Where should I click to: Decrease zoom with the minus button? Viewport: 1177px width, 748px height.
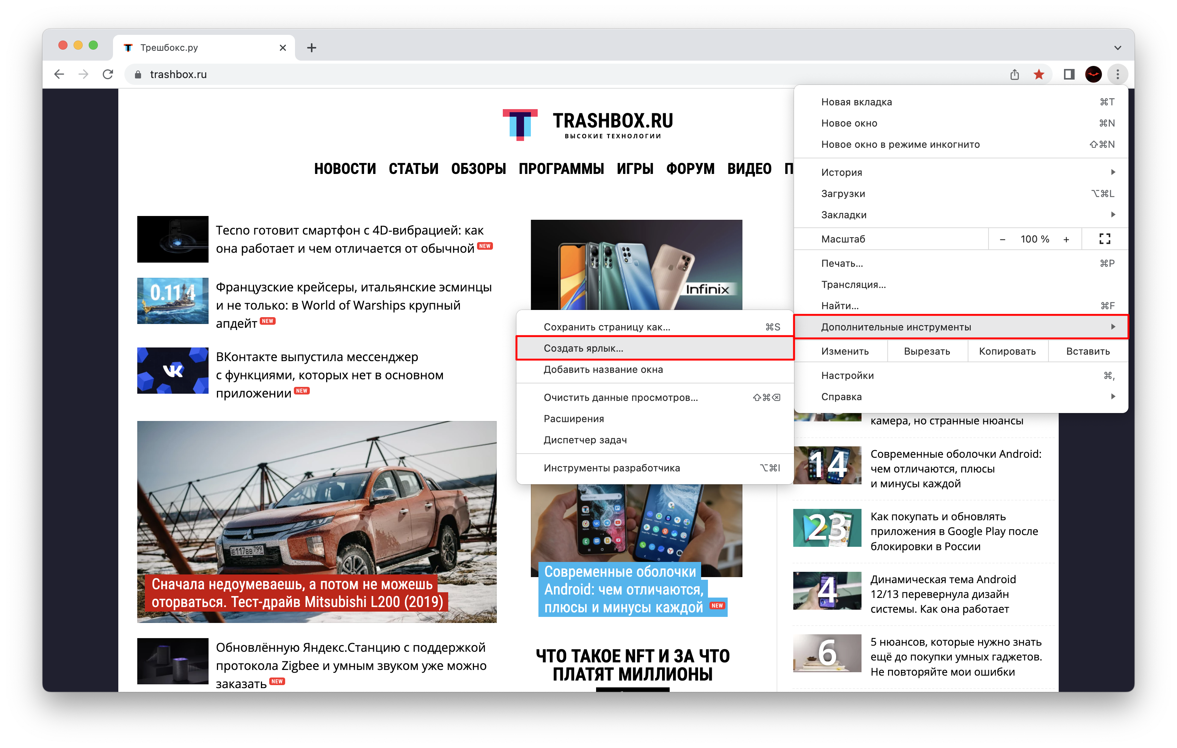pyautogui.click(x=1003, y=239)
